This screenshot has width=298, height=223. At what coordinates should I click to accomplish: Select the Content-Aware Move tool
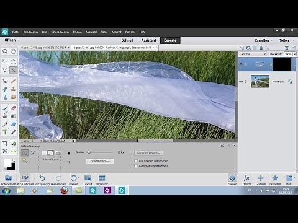pyautogui.click(x=5, y=151)
